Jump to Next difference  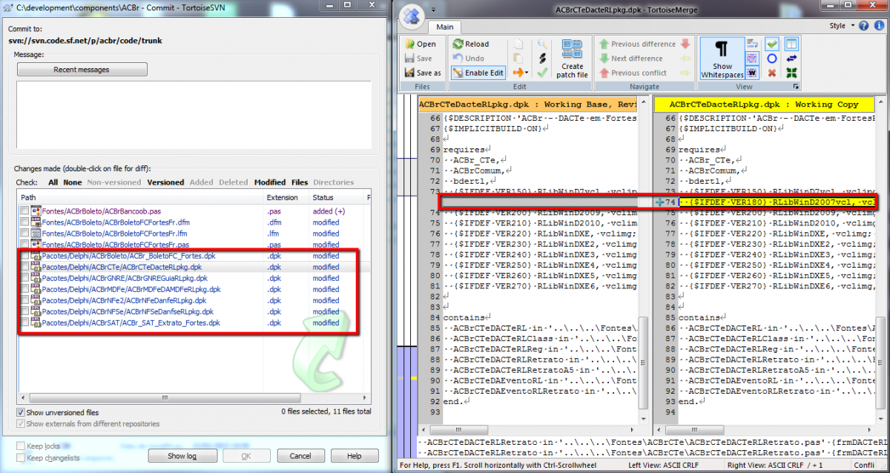630,58
